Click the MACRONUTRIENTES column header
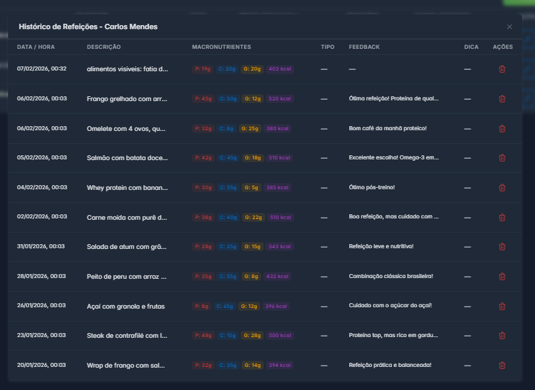 pos(222,47)
